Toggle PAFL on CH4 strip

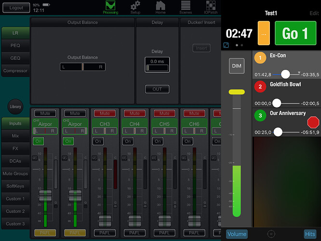134,233
